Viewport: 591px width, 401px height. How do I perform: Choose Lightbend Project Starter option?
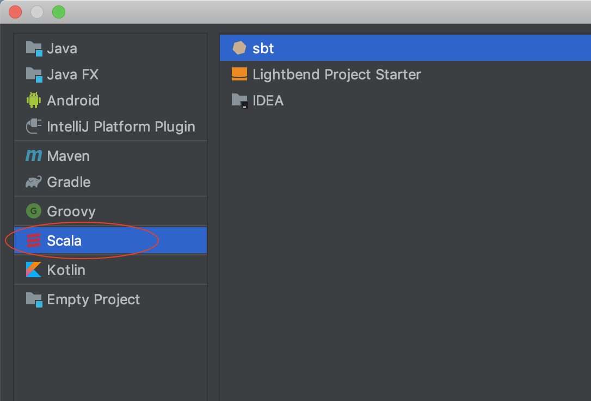coord(336,74)
